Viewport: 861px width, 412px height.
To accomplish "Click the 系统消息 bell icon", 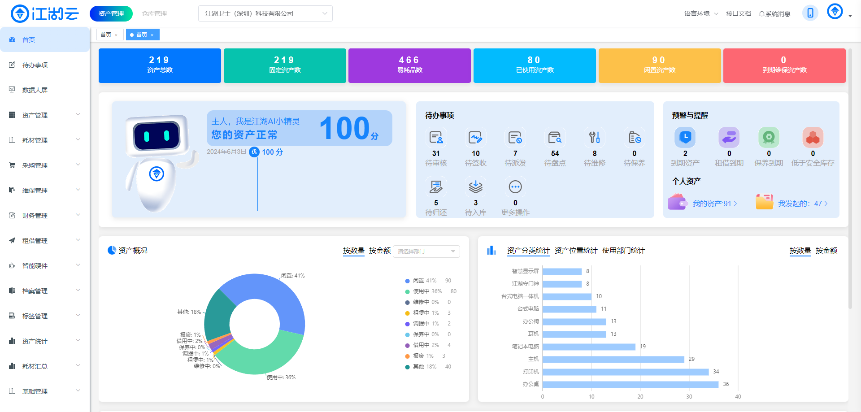I will 761,14.
